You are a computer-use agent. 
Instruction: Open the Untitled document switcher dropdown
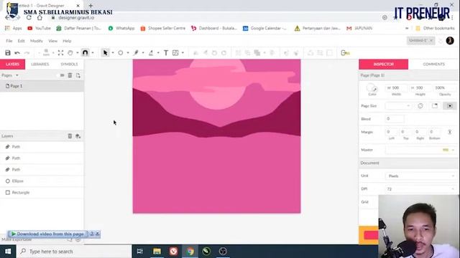[x=420, y=40]
